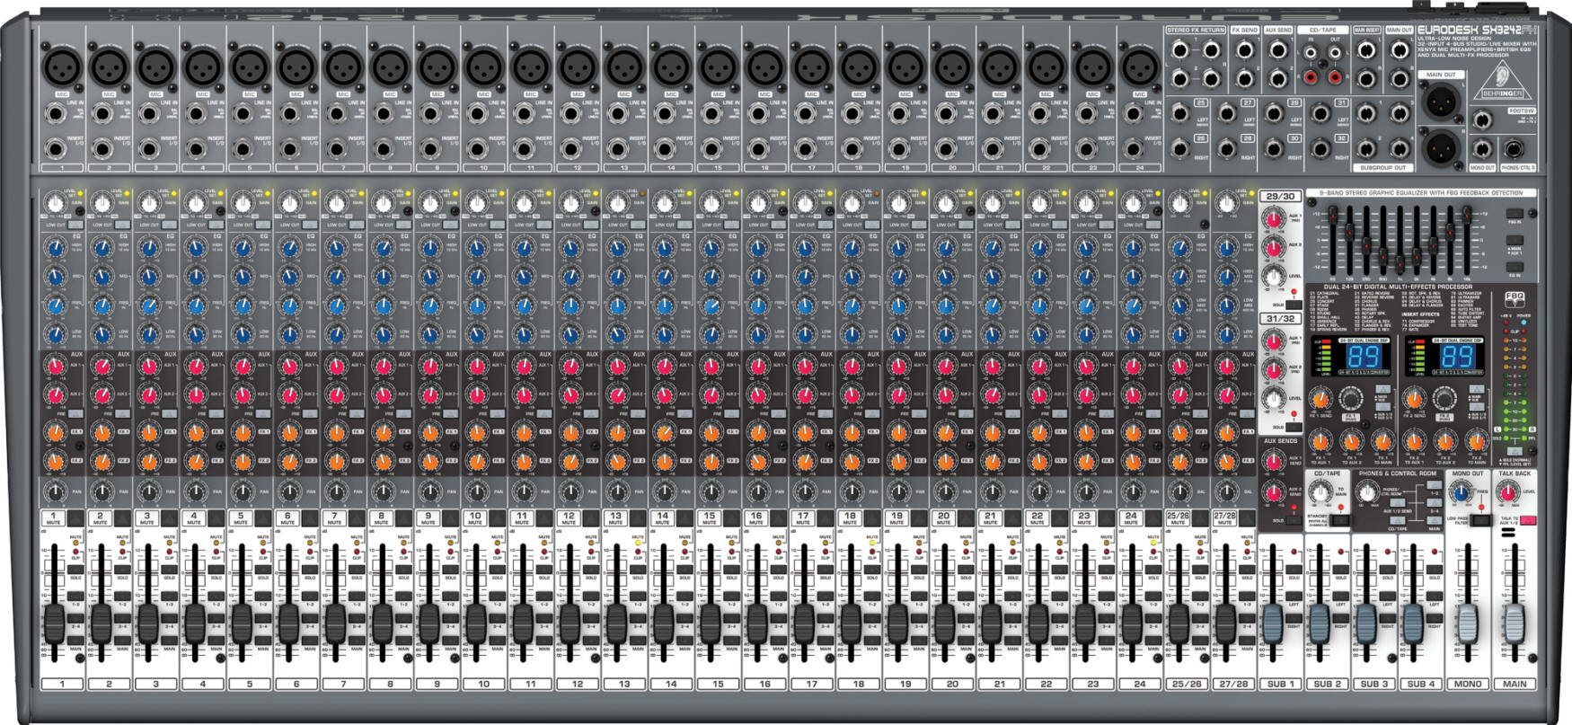
Task: Click the red CD/Tape In right RCA jack
Action: tap(1312, 79)
